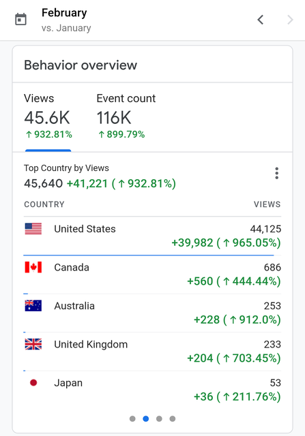Click the Japan flag icon
305x436 pixels.
pyautogui.click(x=33, y=383)
